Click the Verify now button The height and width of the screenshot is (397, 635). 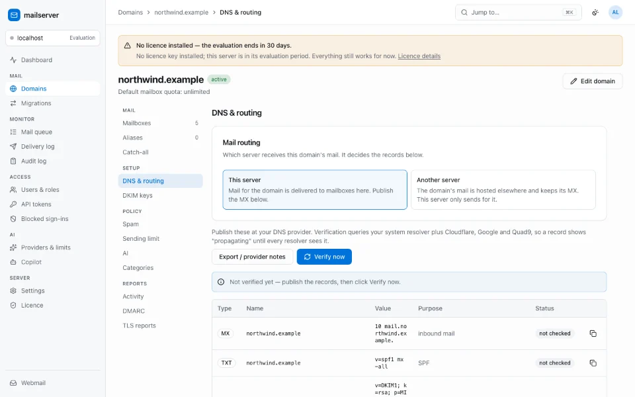pos(324,257)
